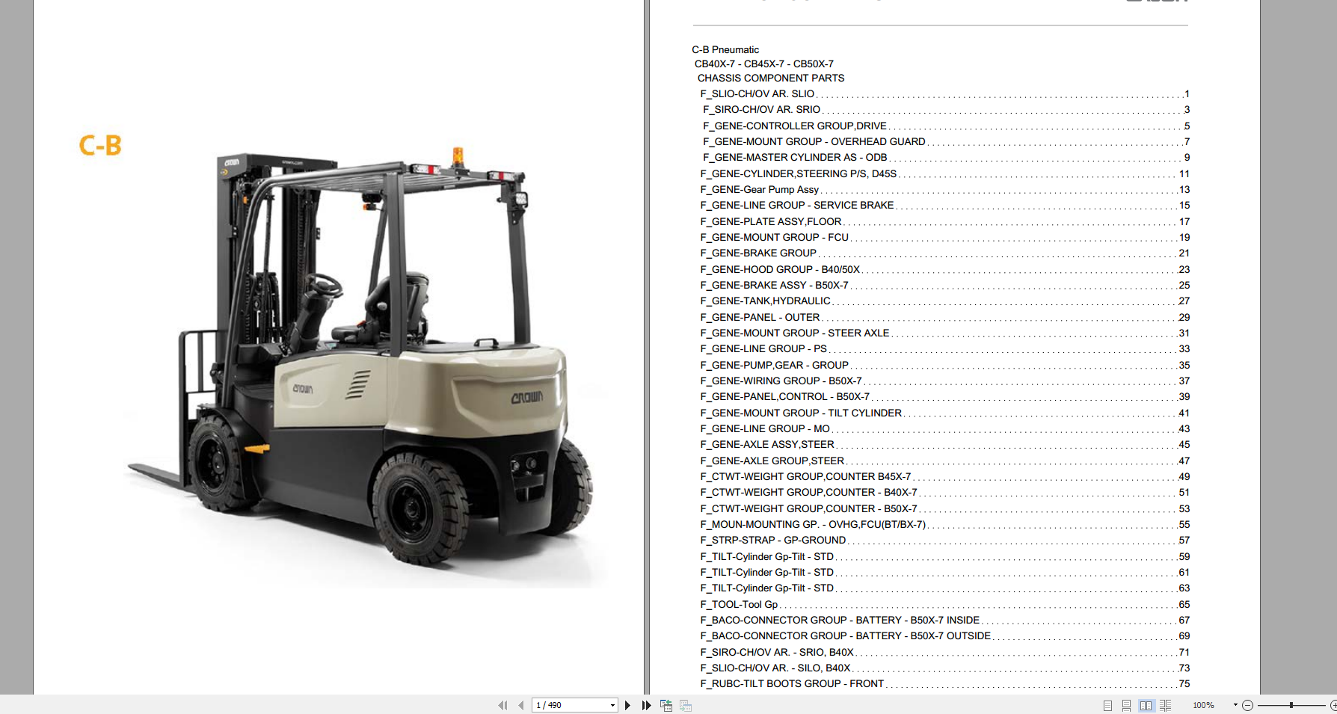Toggle two-page facing layout

tap(1146, 705)
